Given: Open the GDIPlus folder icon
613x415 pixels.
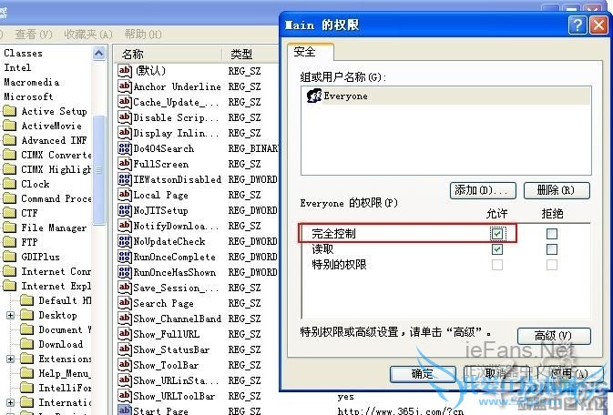Looking at the screenshot, I should (9, 257).
